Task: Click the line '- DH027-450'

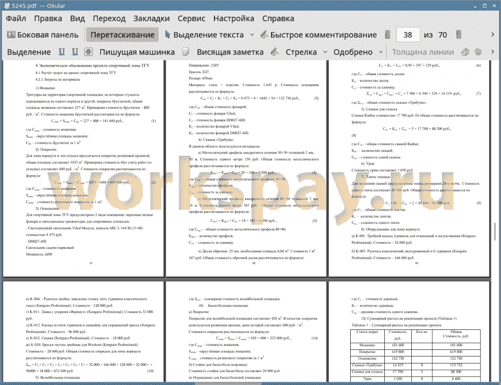Action: pos(36,241)
